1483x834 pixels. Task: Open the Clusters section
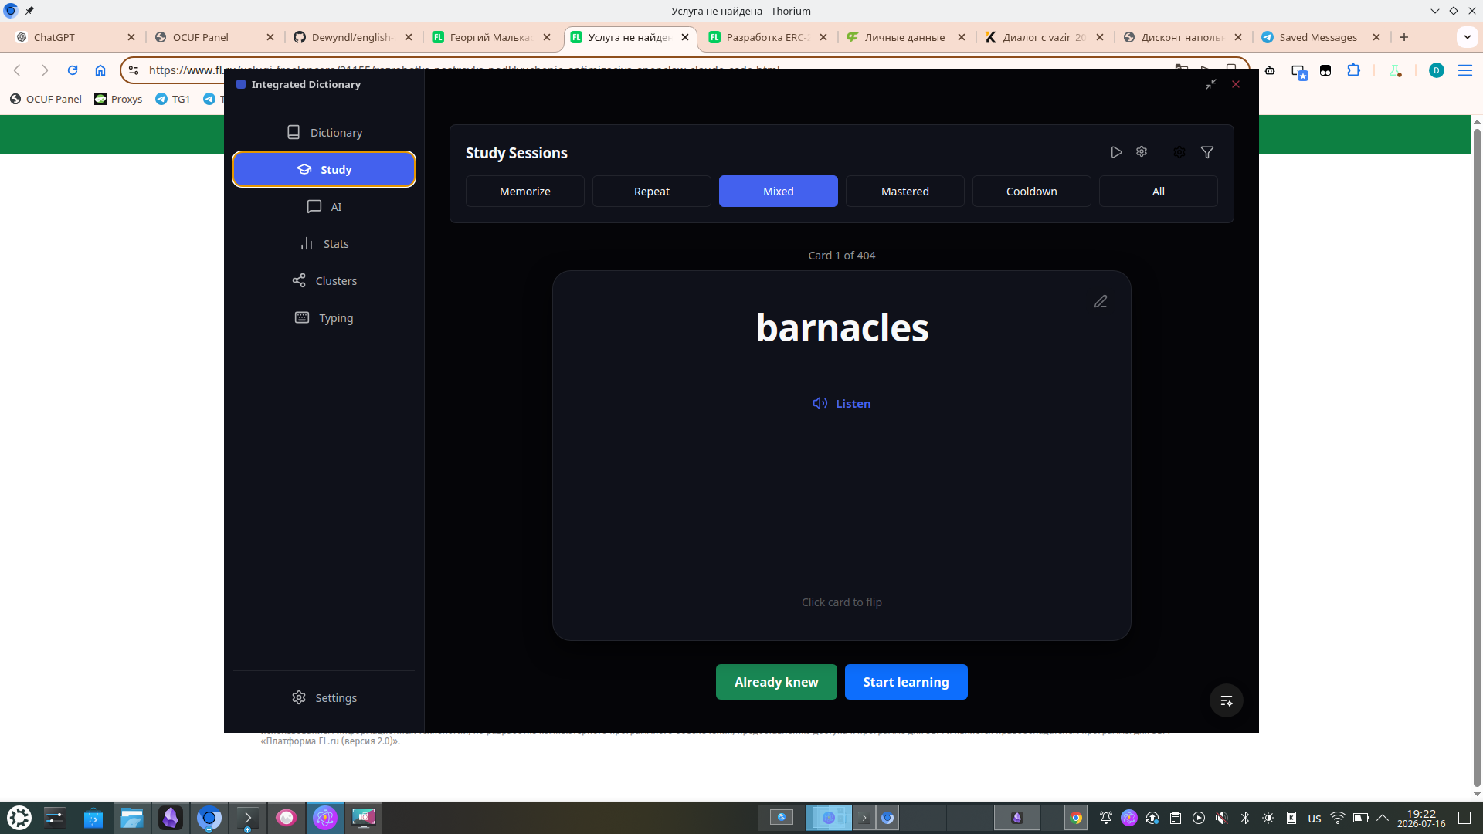tap(324, 280)
